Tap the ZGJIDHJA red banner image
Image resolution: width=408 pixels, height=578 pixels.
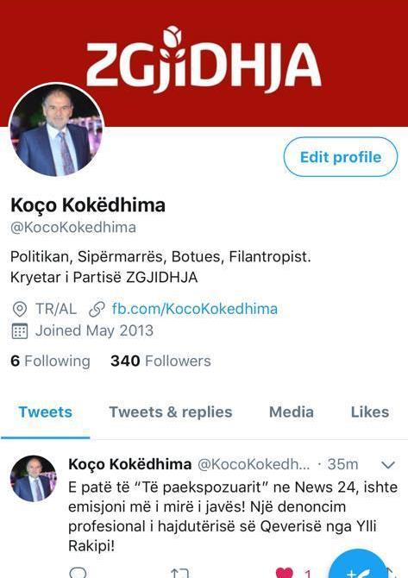coord(204,63)
